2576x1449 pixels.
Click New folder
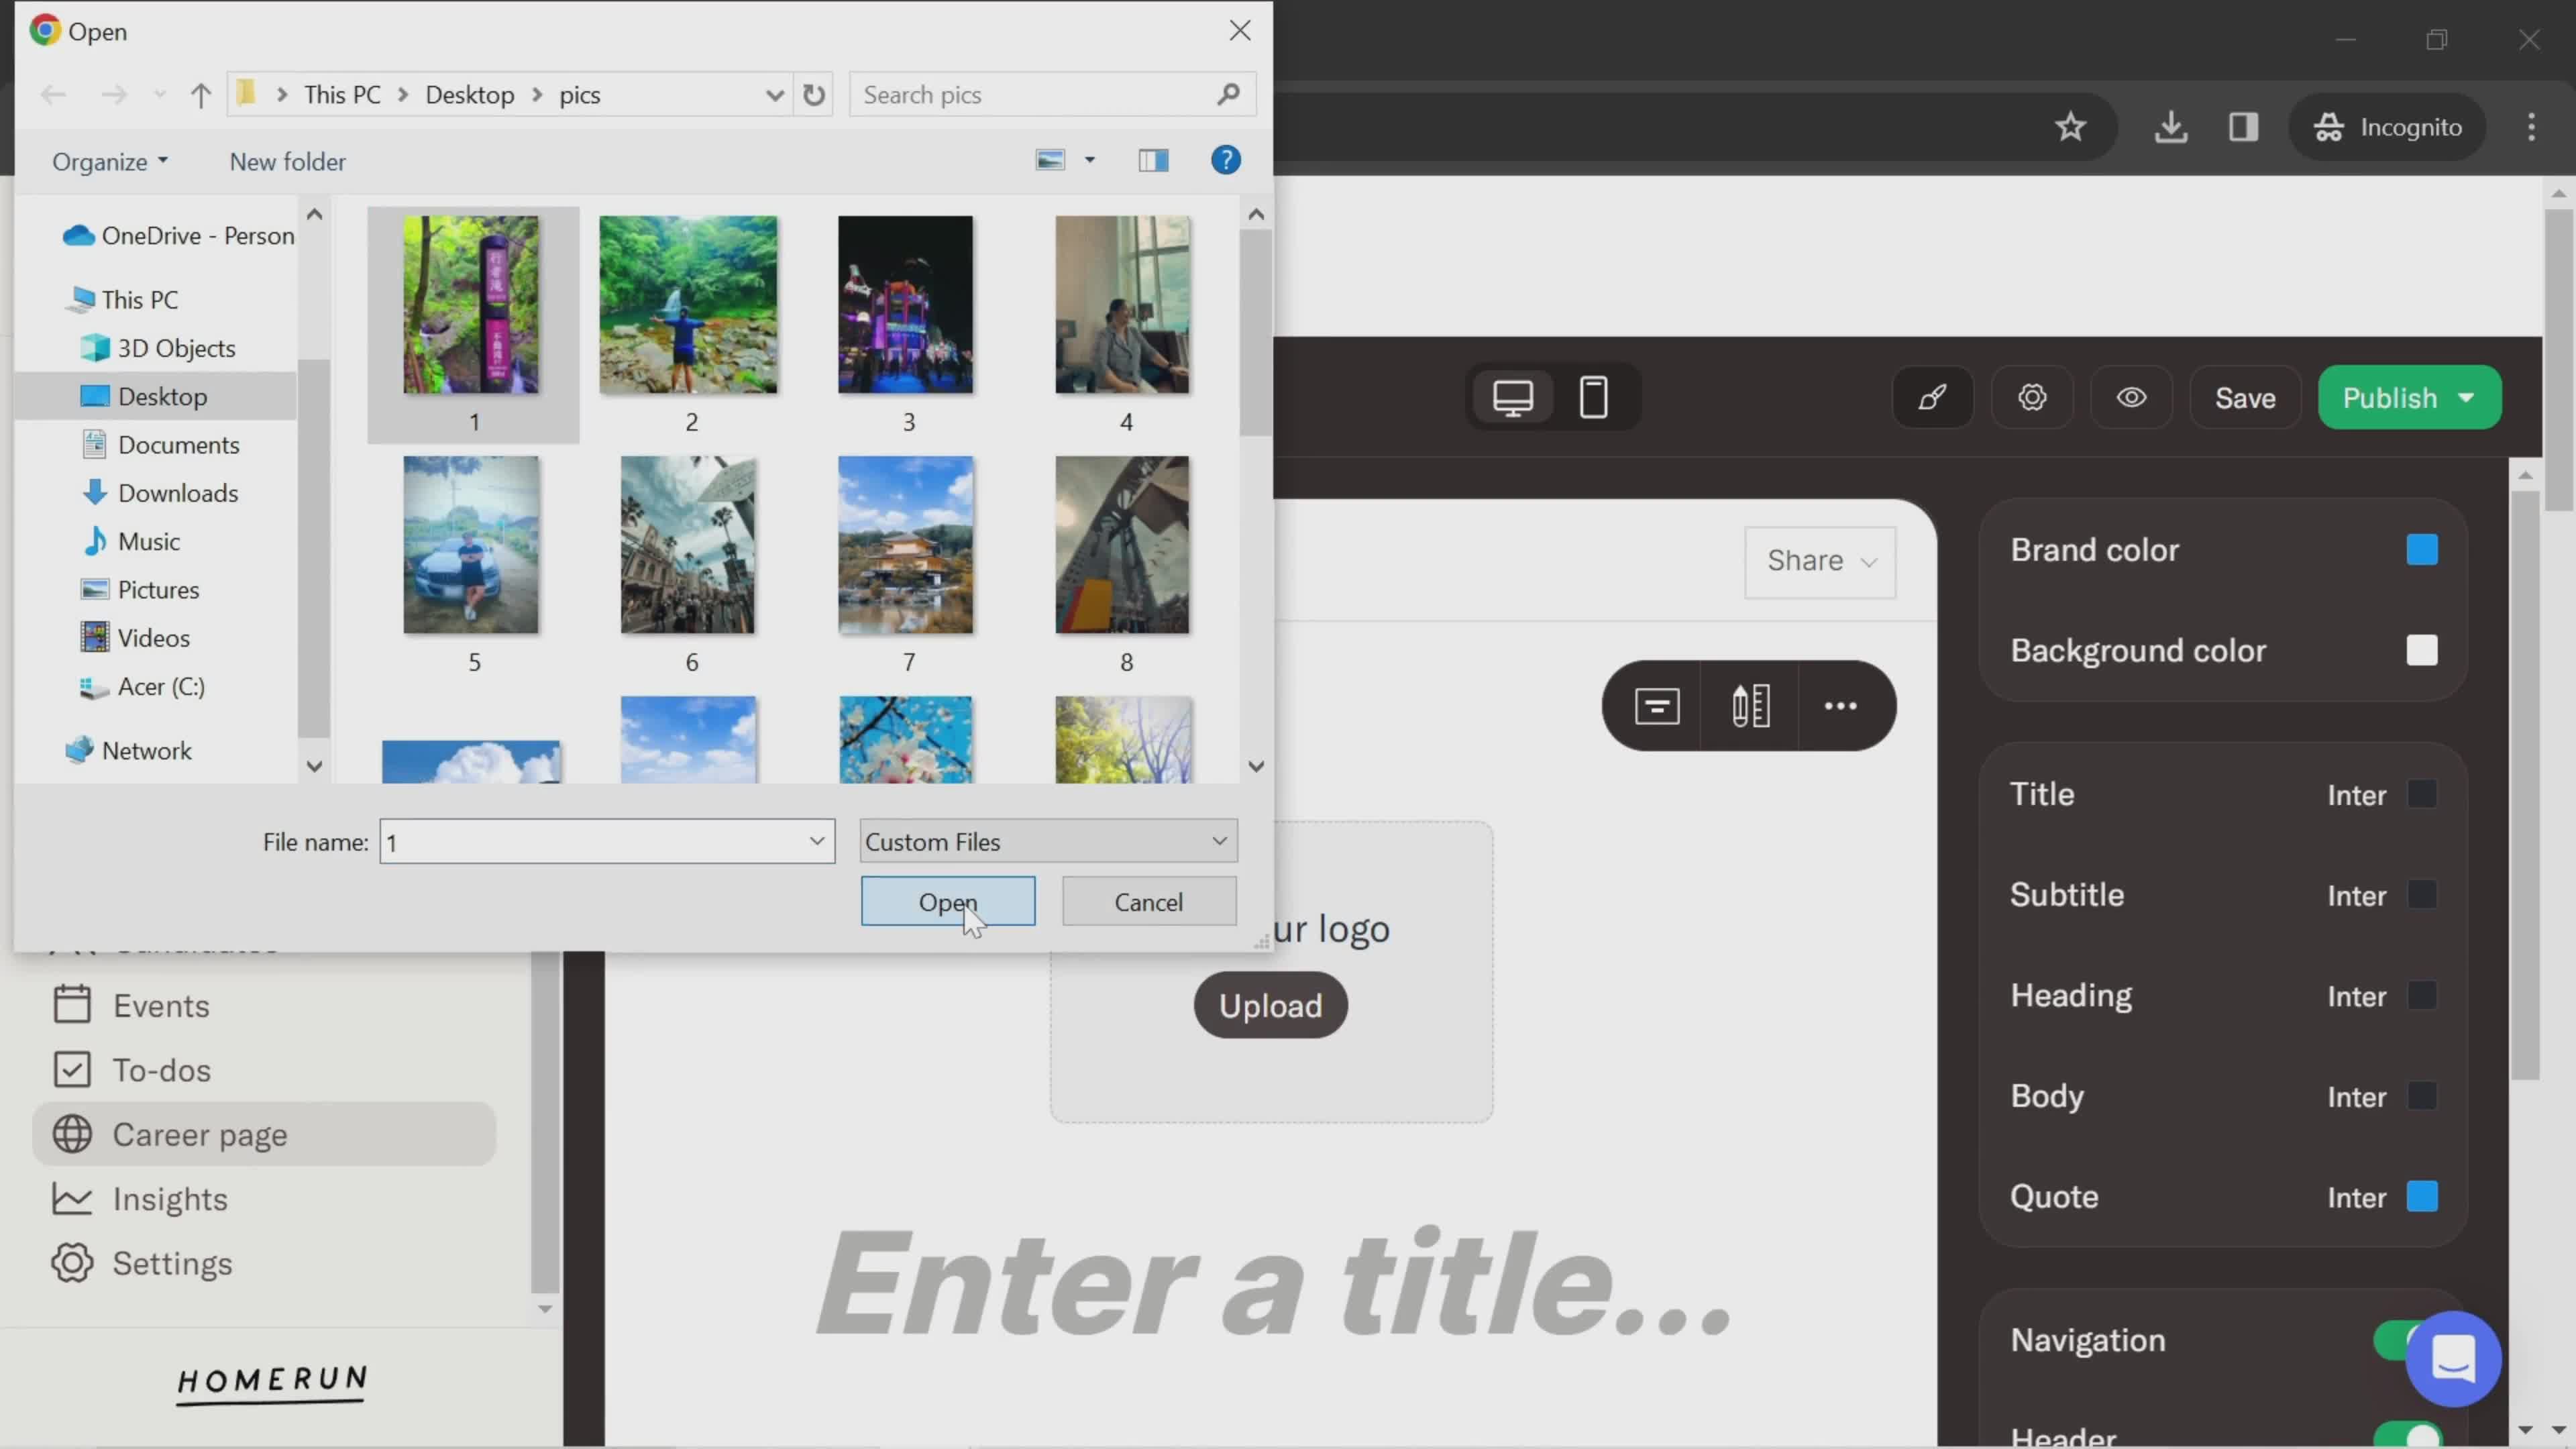pos(287,161)
